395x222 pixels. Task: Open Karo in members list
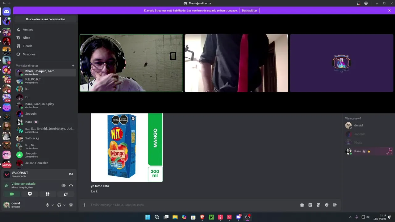tap(368, 151)
